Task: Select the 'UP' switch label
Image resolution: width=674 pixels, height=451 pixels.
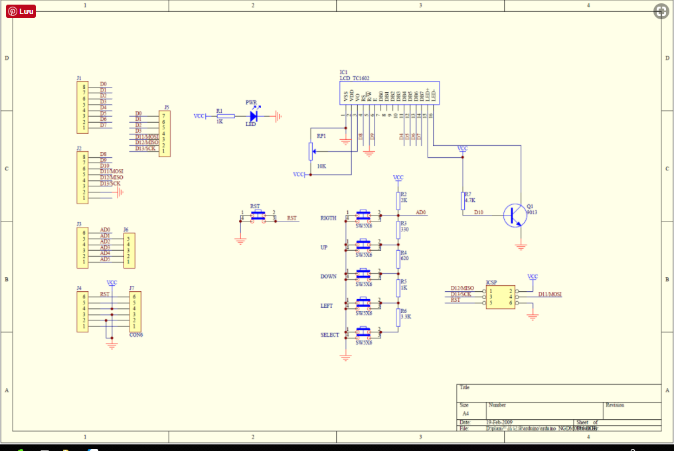Action: (324, 247)
